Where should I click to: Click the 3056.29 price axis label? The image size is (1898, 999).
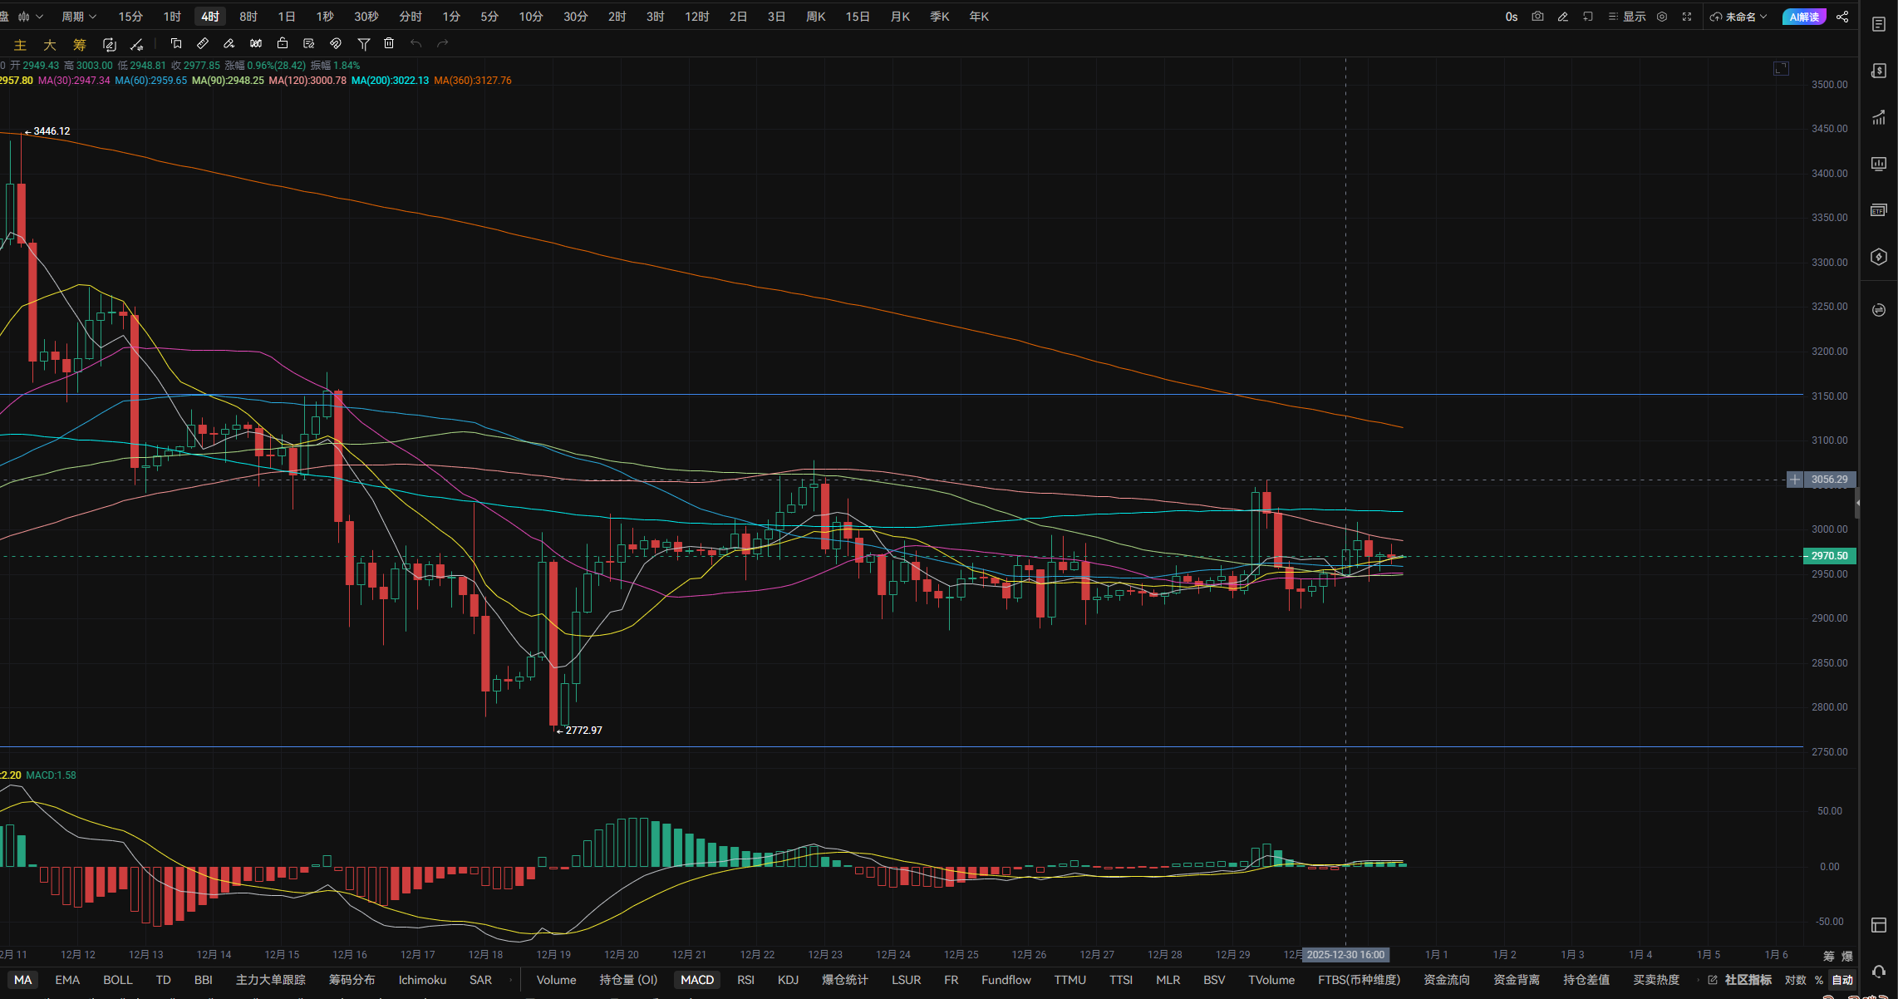pyautogui.click(x=1829, y=480)
